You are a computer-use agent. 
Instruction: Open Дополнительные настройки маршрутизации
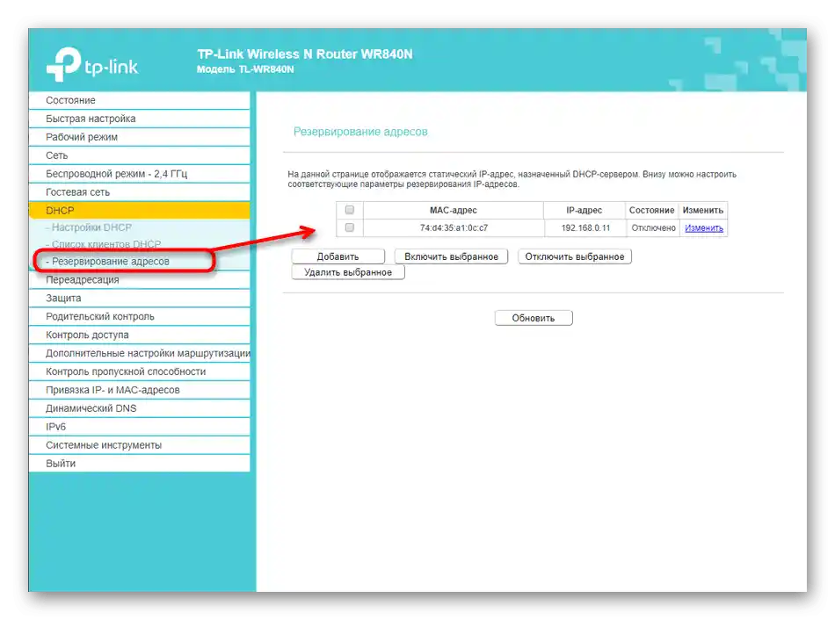click(x=140, y=353)
